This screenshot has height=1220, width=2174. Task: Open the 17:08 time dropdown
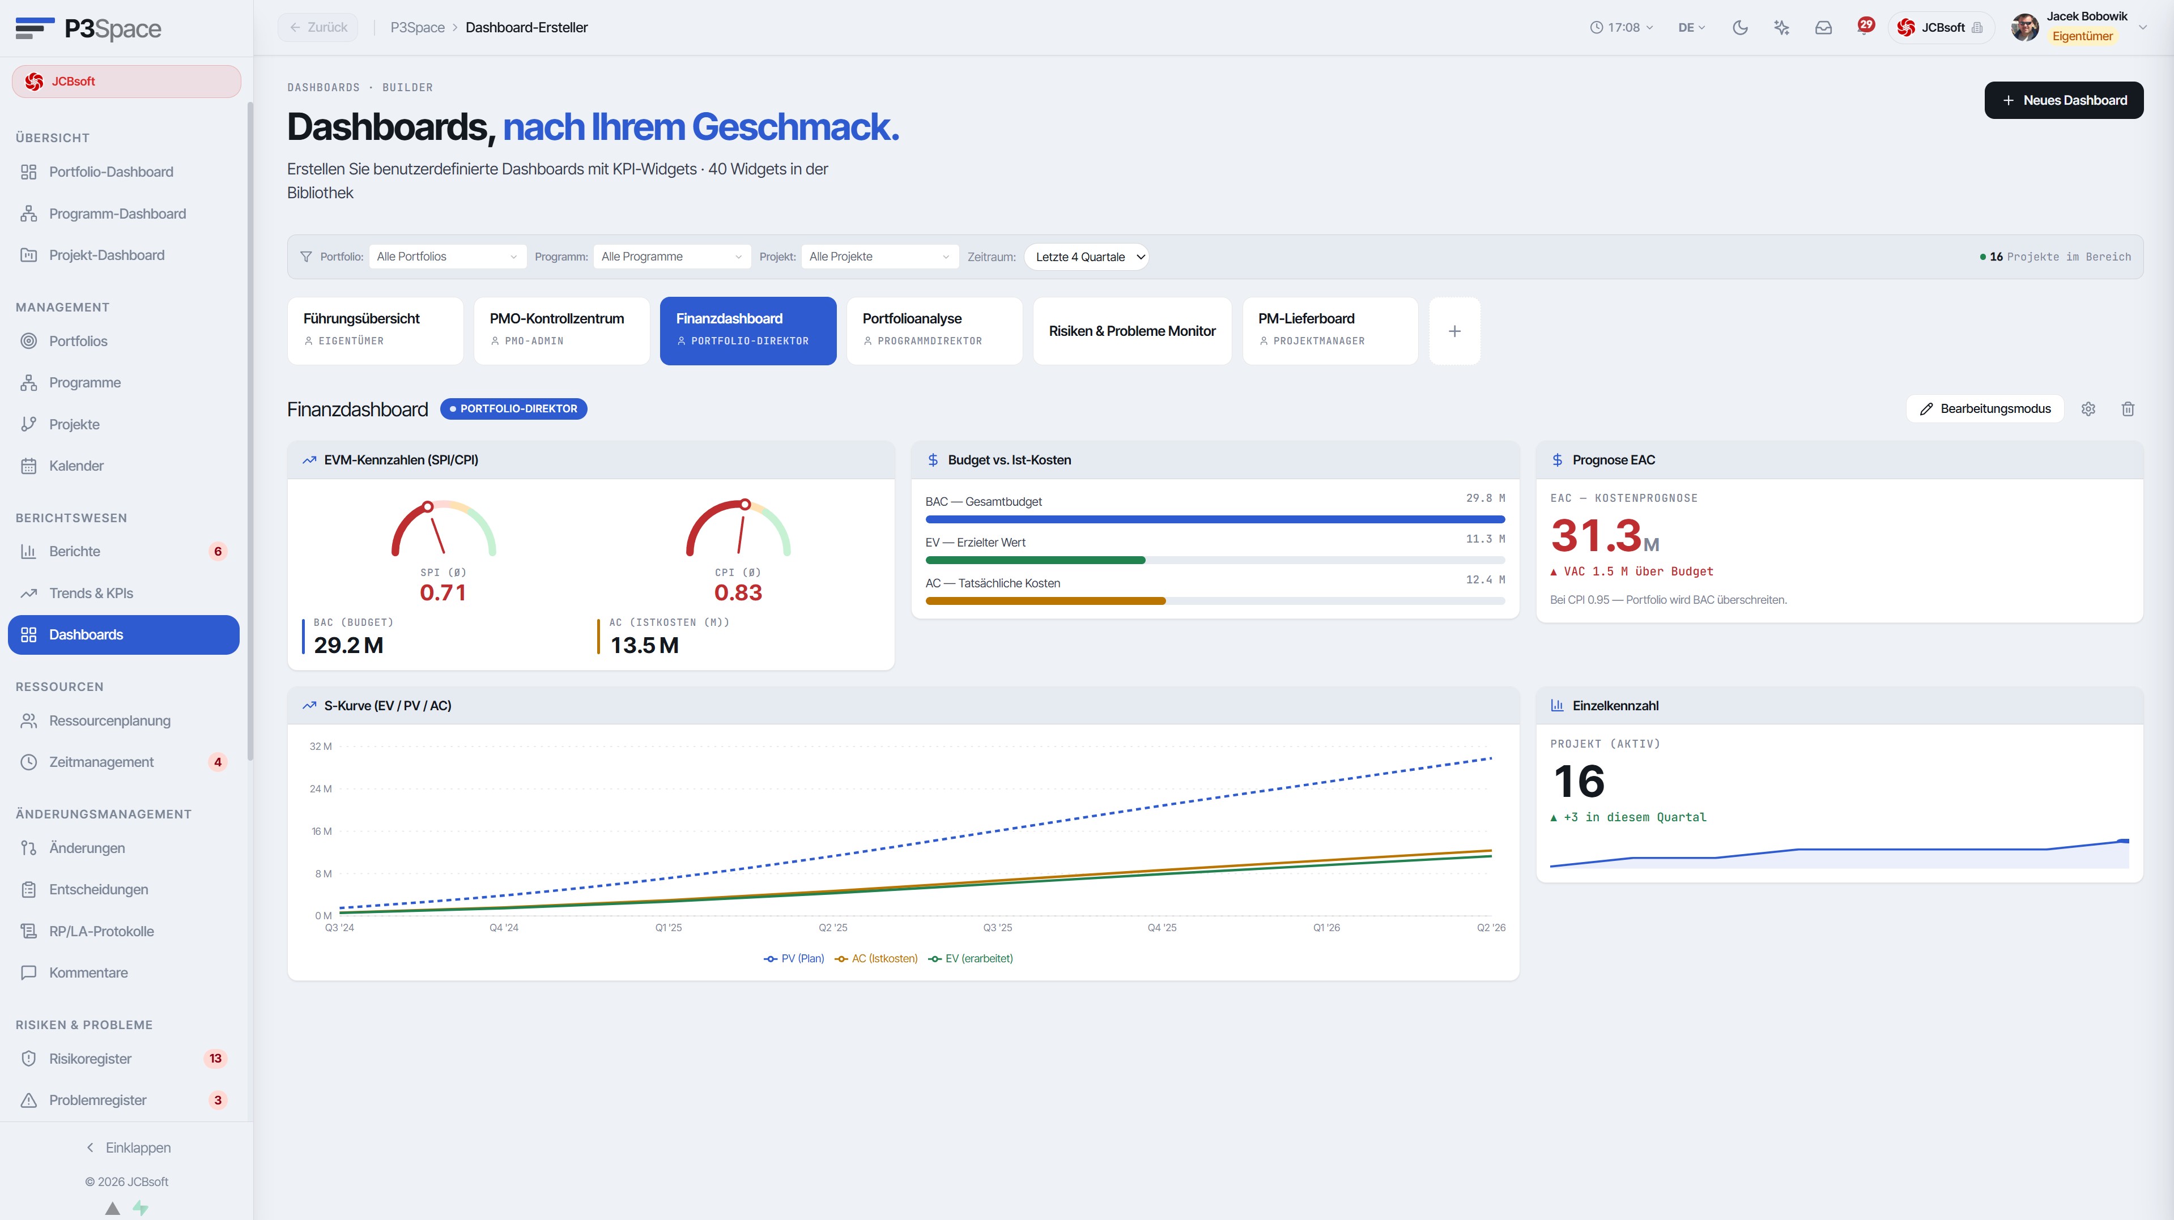[x=1621, y=28]
